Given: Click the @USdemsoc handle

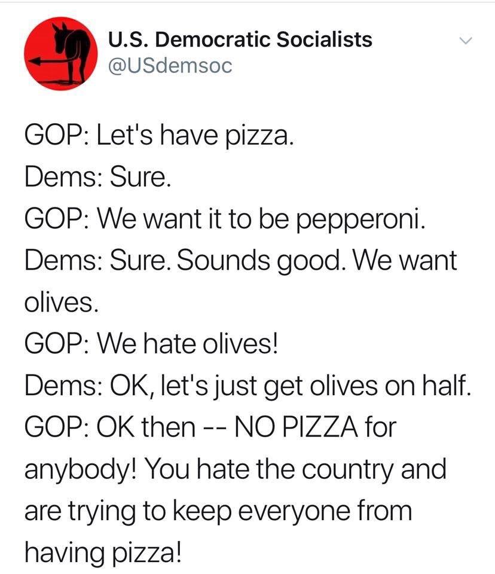Looking at the screenshot, I should click(x=169, y=65).
